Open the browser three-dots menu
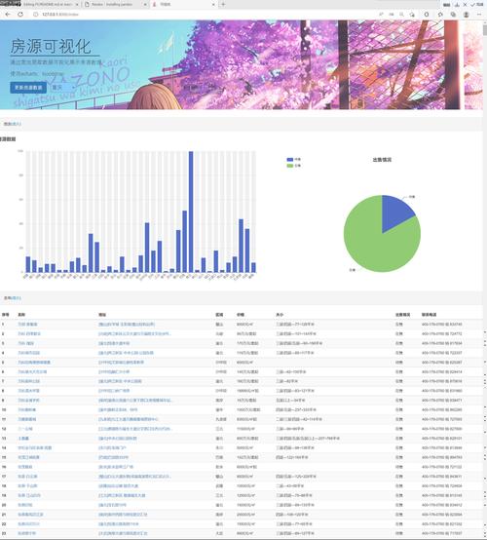This screenshot has width=487, height=540. tap(479, 14)
